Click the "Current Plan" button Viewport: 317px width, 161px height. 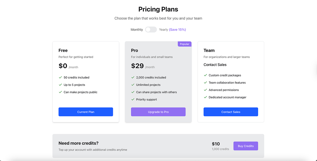click(86, 112)
